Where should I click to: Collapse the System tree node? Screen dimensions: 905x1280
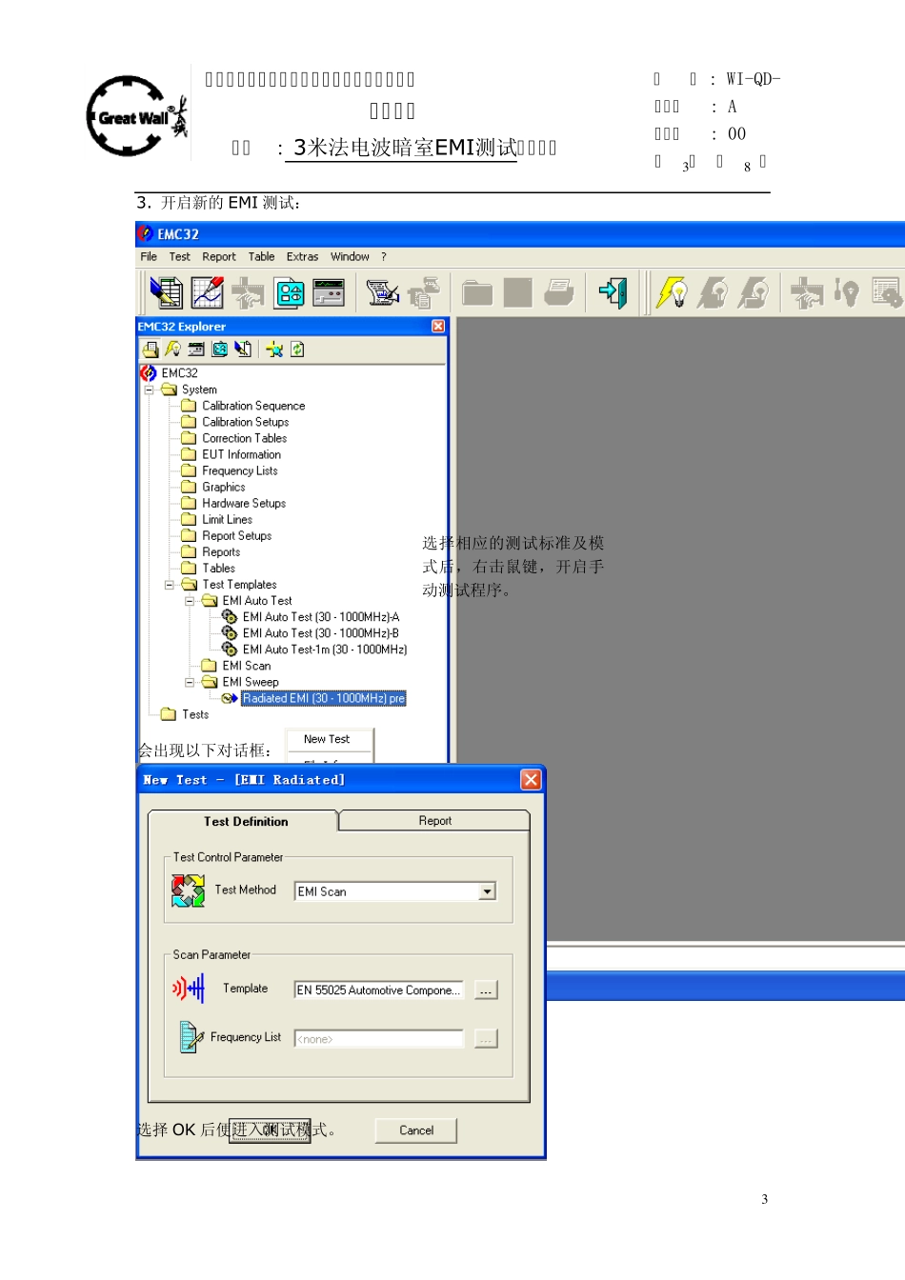[x=149, y=390]
